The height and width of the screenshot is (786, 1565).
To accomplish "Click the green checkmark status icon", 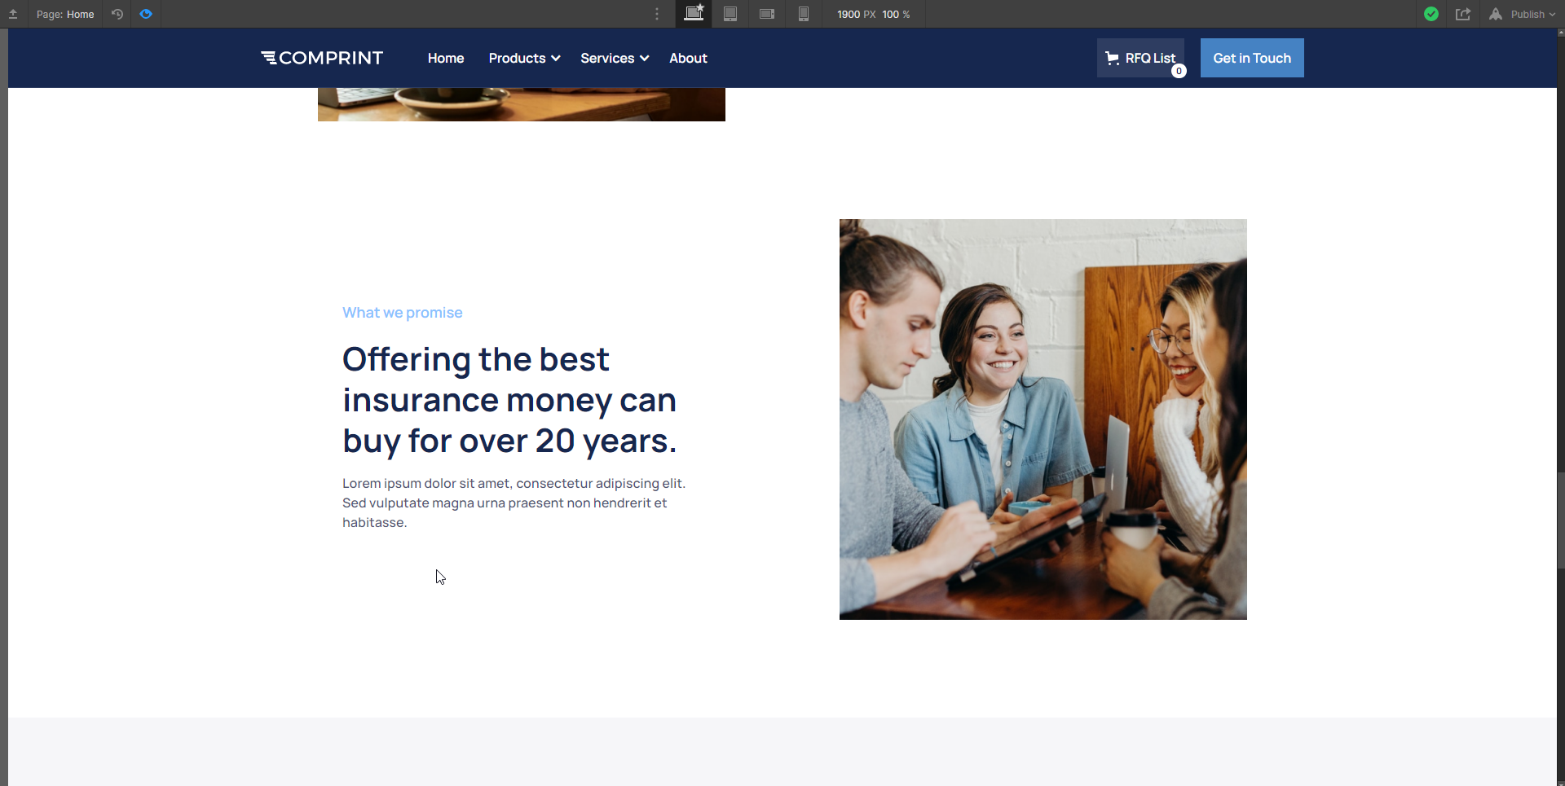I will click(1431, 14).
